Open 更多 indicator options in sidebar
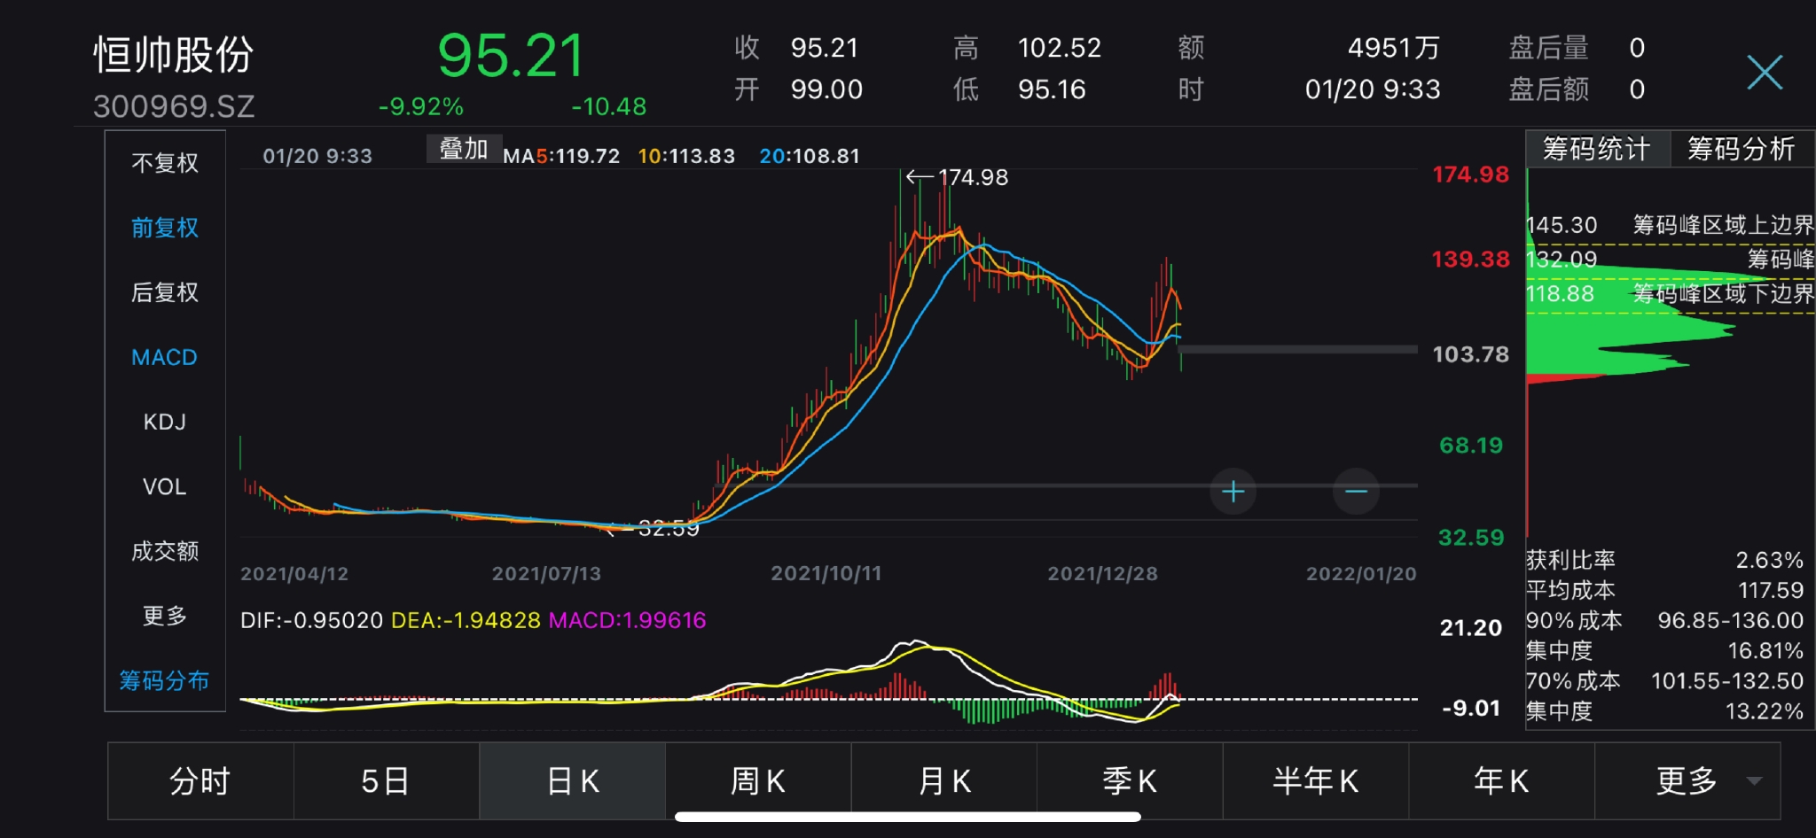This screenshot has height=838, width=1816. [x=164, y=616]
